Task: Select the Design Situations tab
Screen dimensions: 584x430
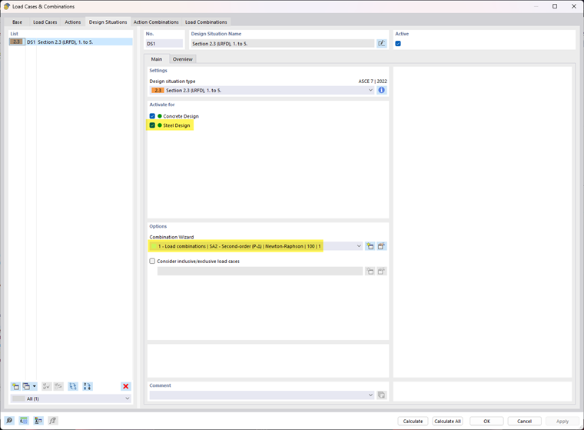Action: click(x=108, y=22)
